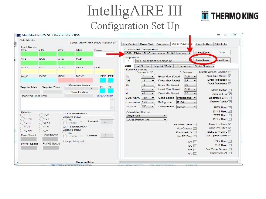Enable the Electronic EPR checkbox

coord(230,98)
